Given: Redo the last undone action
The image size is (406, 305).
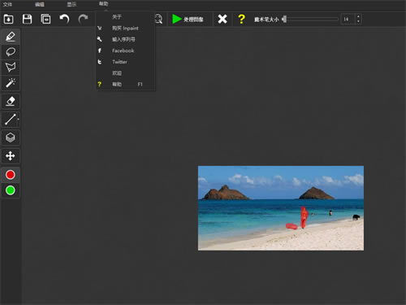Looking at the screenshot, I should tap(83, 20).
